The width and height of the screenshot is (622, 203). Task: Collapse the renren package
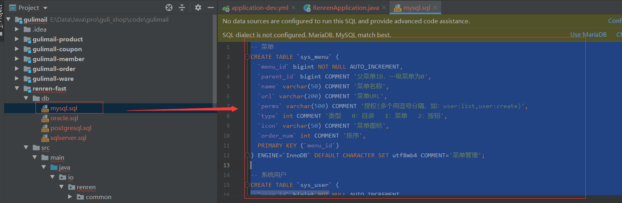tap(61, 187)
